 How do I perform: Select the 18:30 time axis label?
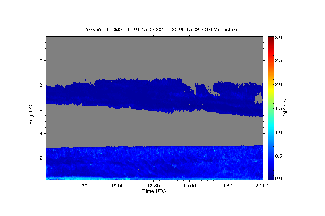154,186
